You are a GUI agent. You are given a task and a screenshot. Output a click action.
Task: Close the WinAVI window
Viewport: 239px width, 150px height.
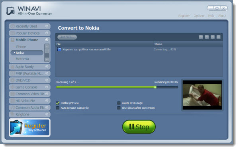223,8
